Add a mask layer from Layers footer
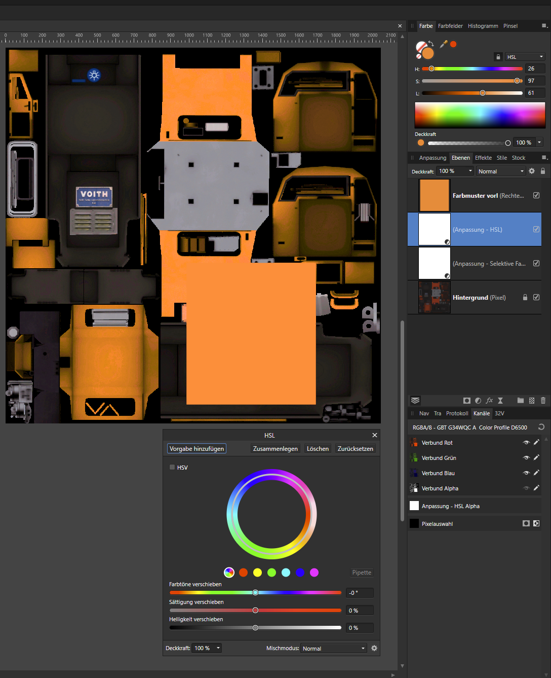Image resolution: width=551 pixels, height=678 pixels. [467, 401]
